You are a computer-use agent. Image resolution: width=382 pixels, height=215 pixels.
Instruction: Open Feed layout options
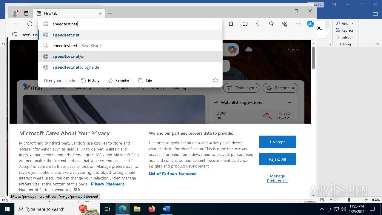[x=242, y=88]
